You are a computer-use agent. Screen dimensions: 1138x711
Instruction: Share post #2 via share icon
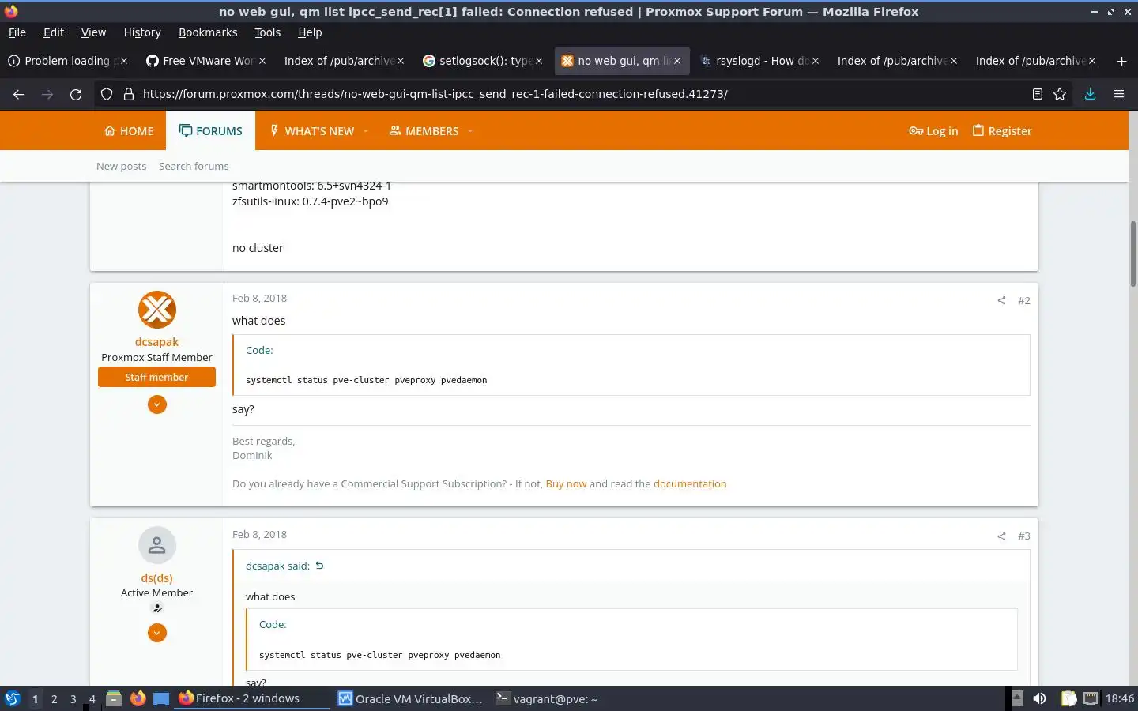(1001, 300)
